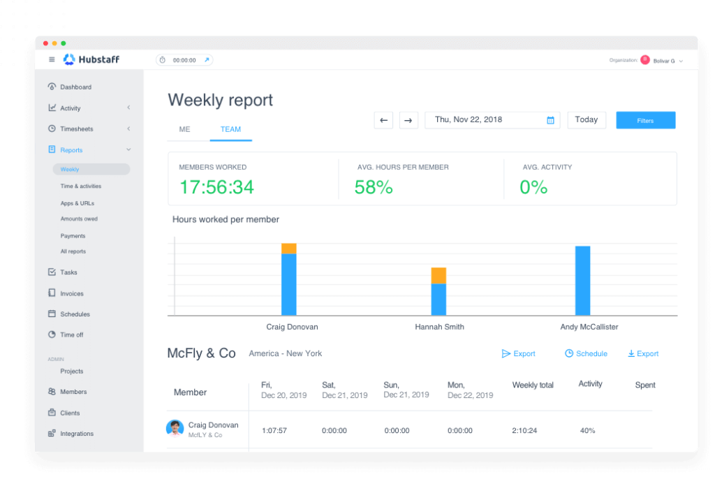The image size is (715, 477).
Task: Click the Invoices icon
Action: tap(52, 293)
